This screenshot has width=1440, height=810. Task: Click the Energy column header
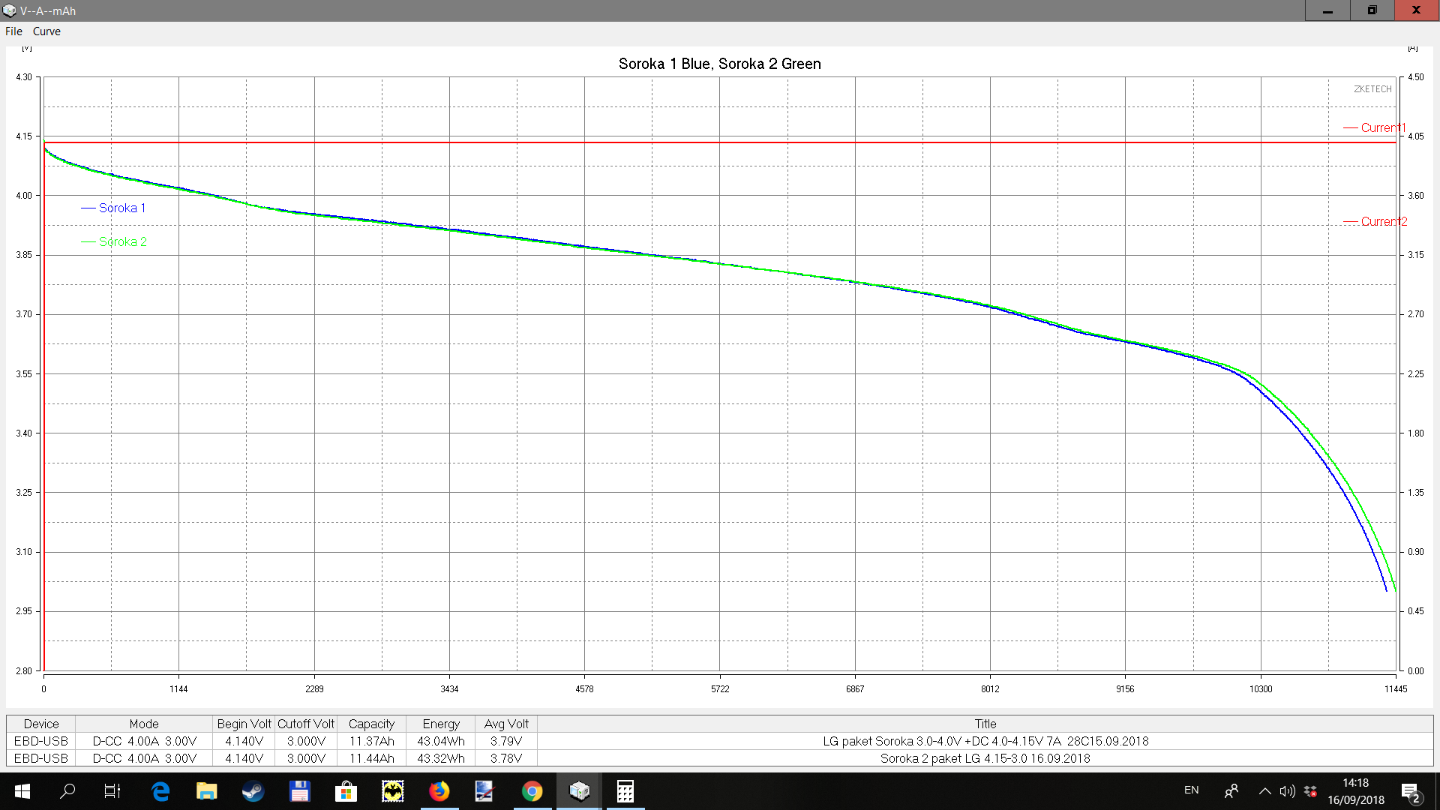[x=440, y=724]
